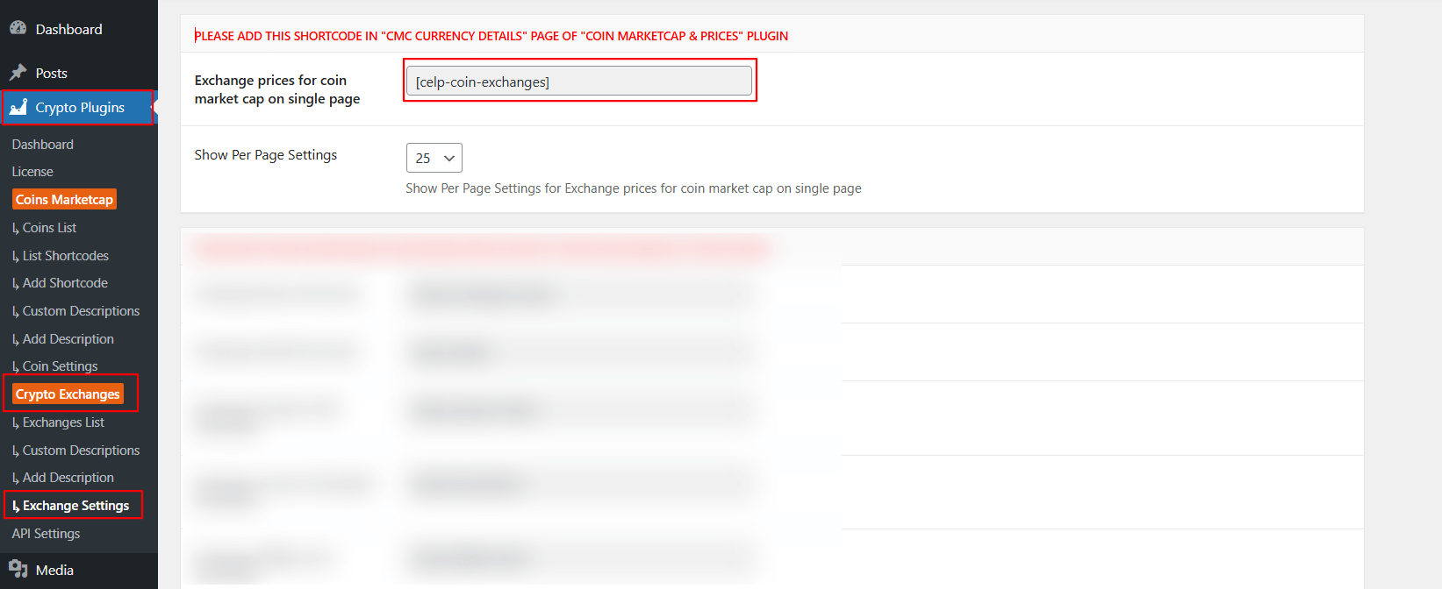Open Exchange Settings page
This screenshot has width=1442, height=589.
pyautogui.click(x=75, y=506)
